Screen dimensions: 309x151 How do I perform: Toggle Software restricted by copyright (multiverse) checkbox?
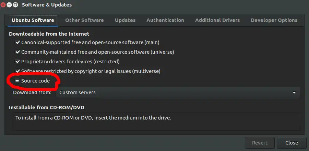tap(17, 71)
